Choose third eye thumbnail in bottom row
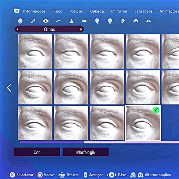Image resolution: width=179 pixels, height=179 pixels. (x=107, y=123)
